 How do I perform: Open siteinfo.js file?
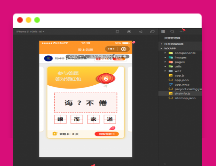tap(182, 94)
